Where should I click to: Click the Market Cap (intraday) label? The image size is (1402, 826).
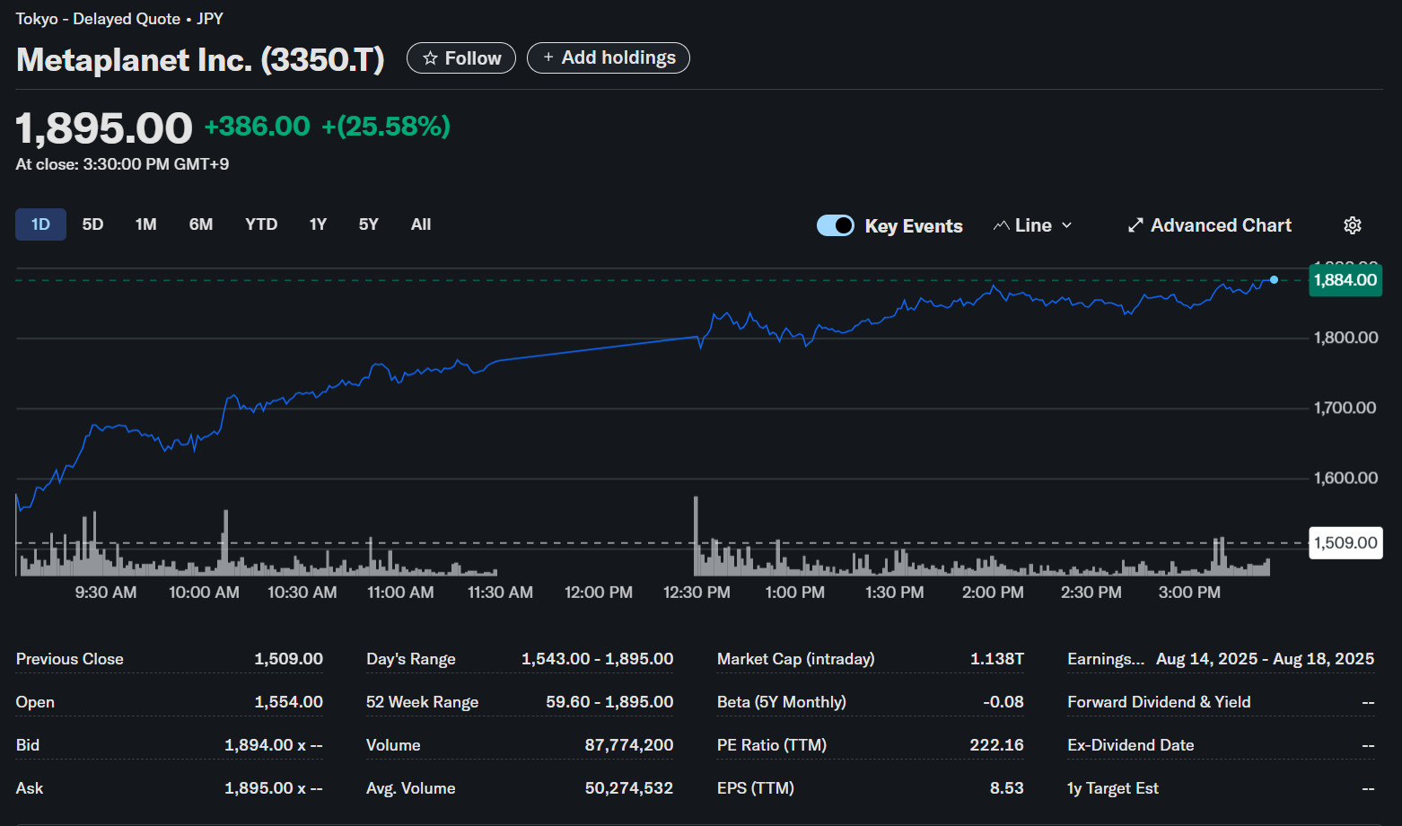click(796, 659)
